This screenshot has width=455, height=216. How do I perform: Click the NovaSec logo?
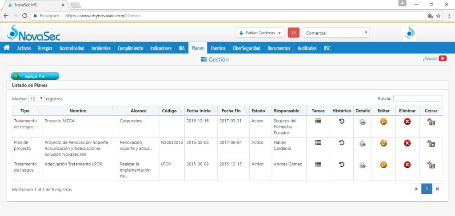pos(33,33)
